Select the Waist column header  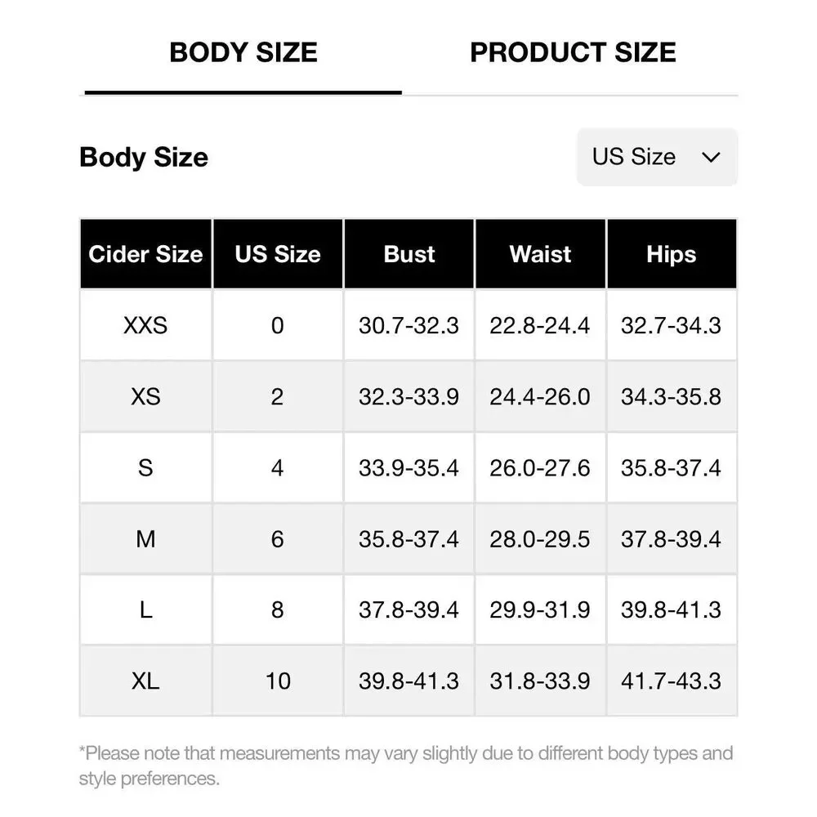point(540,254)
